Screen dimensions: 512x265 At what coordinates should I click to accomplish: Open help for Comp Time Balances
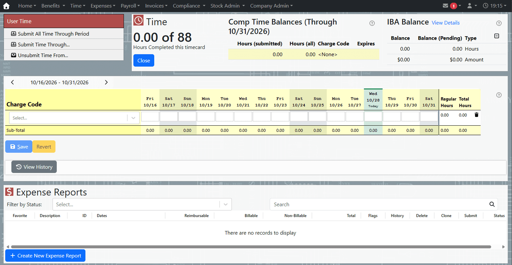point(372,23)
